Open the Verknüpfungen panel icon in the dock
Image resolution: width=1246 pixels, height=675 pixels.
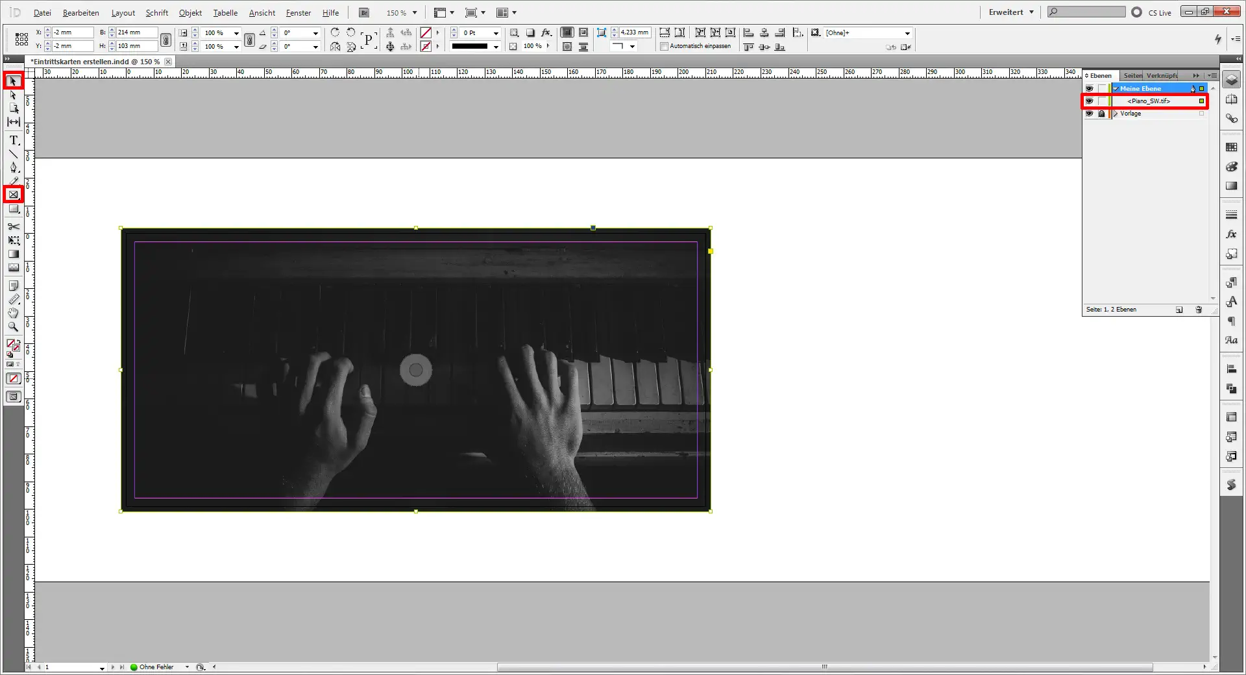pos(1231,119)
